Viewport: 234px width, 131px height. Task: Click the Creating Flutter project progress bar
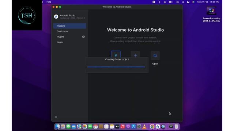coord(116,67)
